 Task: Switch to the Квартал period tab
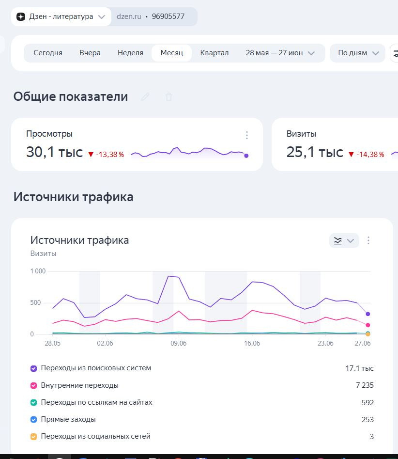[214, 53]
